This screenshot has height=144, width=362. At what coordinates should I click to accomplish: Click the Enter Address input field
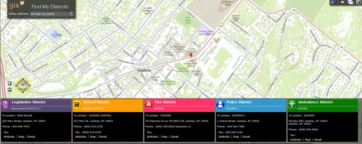coord(49,14)
